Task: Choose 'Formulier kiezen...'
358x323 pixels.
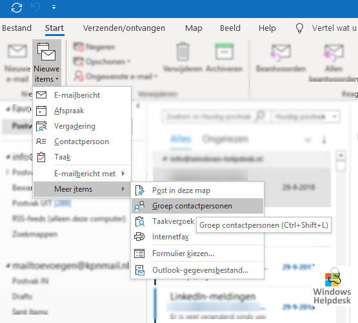Action: pyautogui.click(x=197, y=254)
